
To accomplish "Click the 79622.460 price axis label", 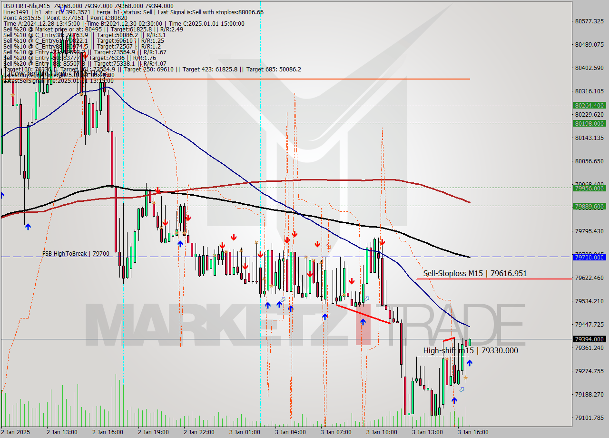I will click(589, 278).
